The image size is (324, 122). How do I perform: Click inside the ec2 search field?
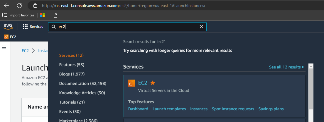[x=127, y=27]
